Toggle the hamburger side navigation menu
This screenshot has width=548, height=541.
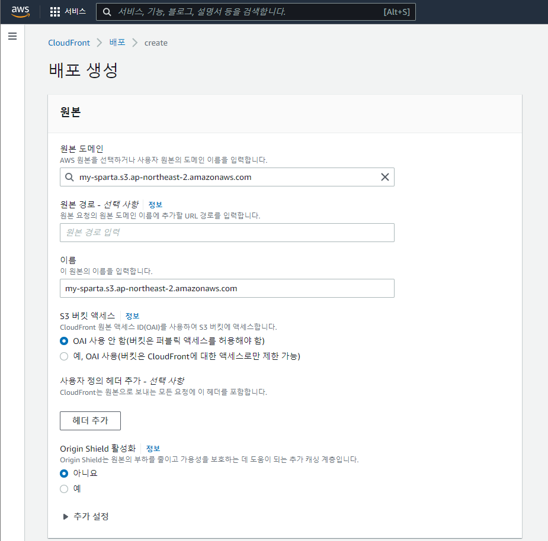click(12, 36)
